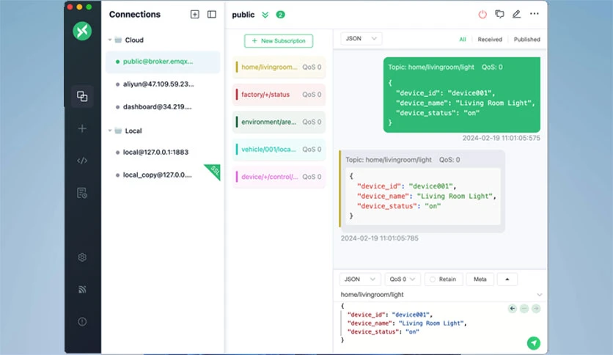613x355 pixels.
Task: Click the pink color bar of device/+/control subscription
Action: click(x=237, y=177)
